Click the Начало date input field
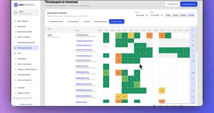This screenshot has height=113, width=214. pyautogui.click(x=142, y=15)
